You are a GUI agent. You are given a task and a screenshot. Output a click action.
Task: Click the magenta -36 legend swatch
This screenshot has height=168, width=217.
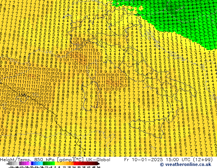(27, 163)
